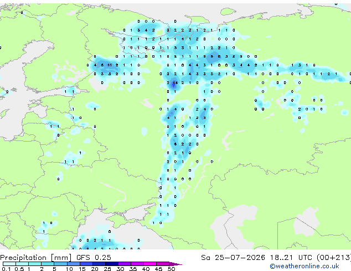Click the 45–50 mm legend color swatch
Screen dimensions: 351x271
163,264
